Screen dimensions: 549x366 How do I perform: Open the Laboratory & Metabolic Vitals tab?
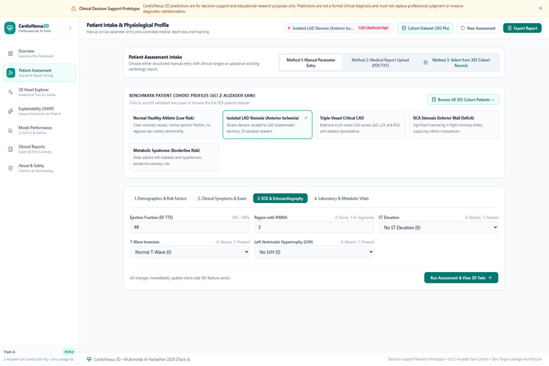[341, 198]
